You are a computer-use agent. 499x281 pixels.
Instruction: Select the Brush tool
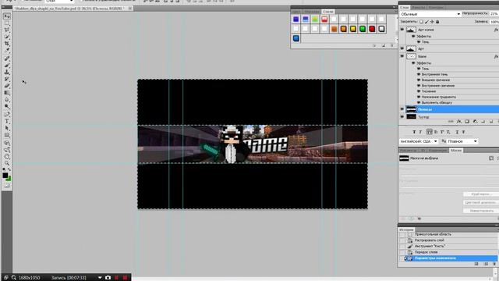pyautogui.click(x=7, y=66)
